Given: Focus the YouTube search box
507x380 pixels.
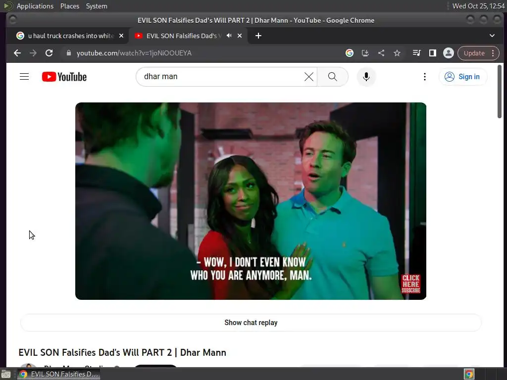Looking at the screenshot, I should coord(223,77).
